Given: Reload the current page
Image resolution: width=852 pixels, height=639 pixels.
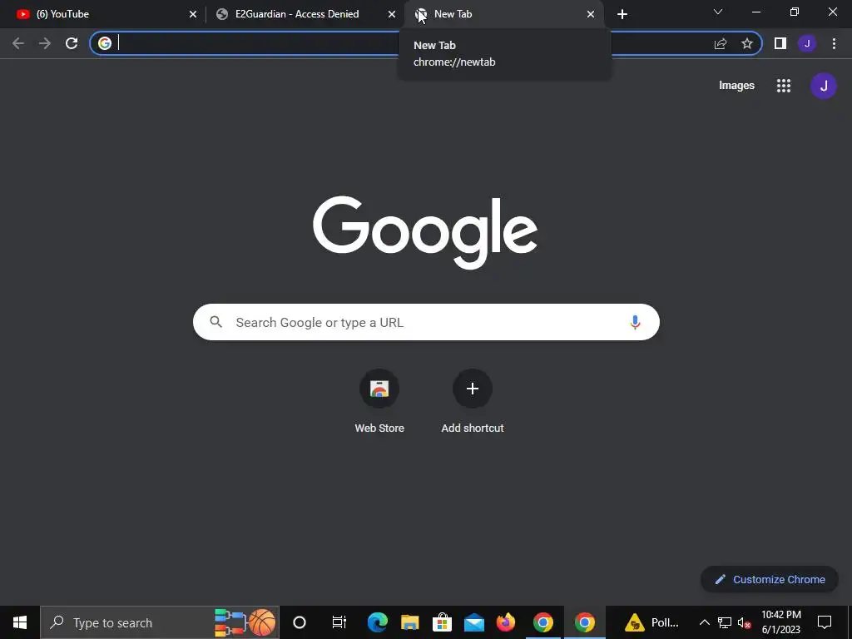Looking at the screenshot, I should pyautogui.click(x=72, y=43).
